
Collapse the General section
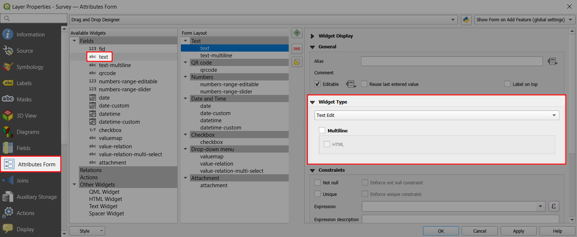pyautogui.click(x=313, y=47)
